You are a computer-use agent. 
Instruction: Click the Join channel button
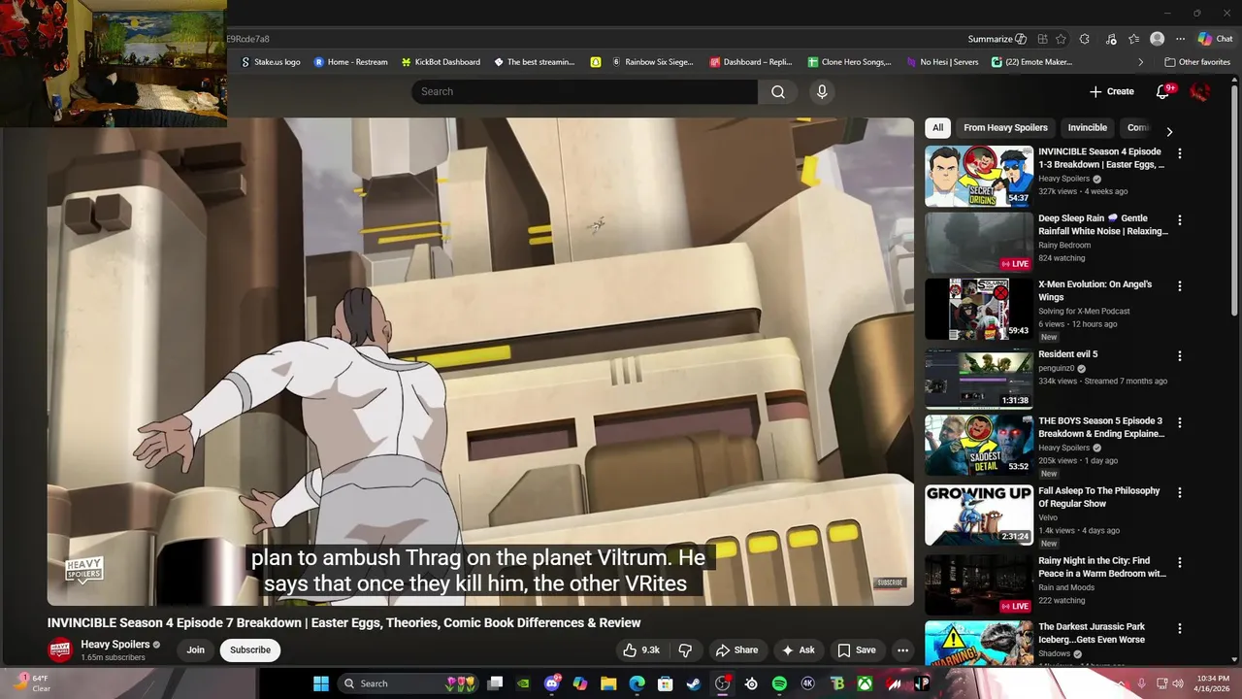click(x=196, y=650)
